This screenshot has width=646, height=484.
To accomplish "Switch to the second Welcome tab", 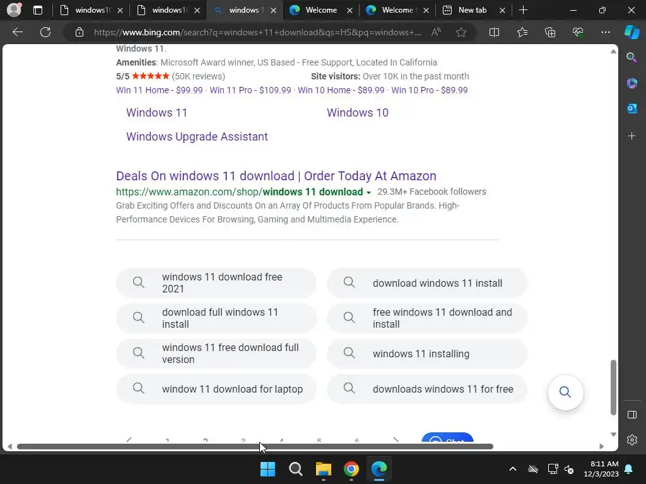I will (396, 10).
